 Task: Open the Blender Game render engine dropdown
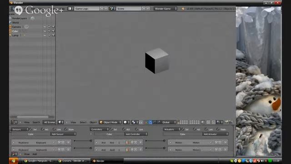click(166, 9)
